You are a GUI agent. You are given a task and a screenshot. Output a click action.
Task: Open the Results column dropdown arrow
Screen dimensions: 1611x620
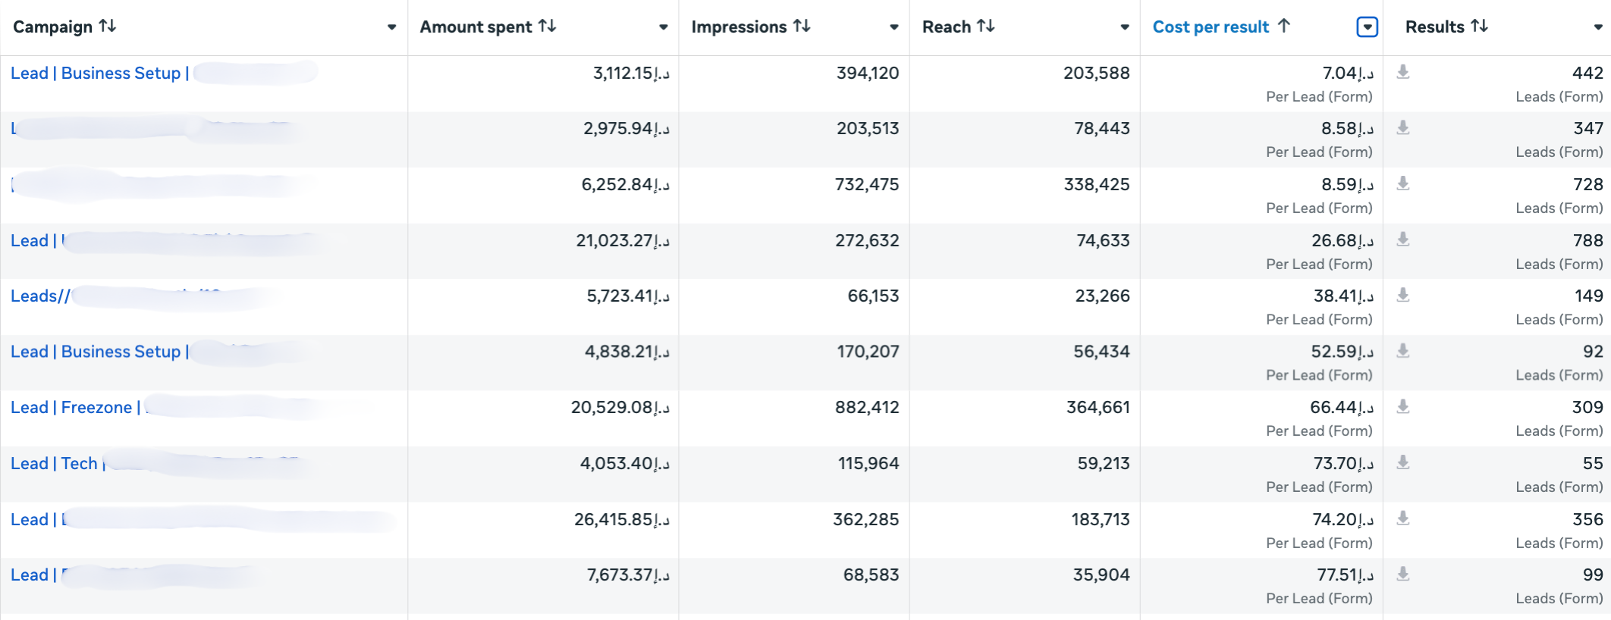click(x=1597, y=27)
